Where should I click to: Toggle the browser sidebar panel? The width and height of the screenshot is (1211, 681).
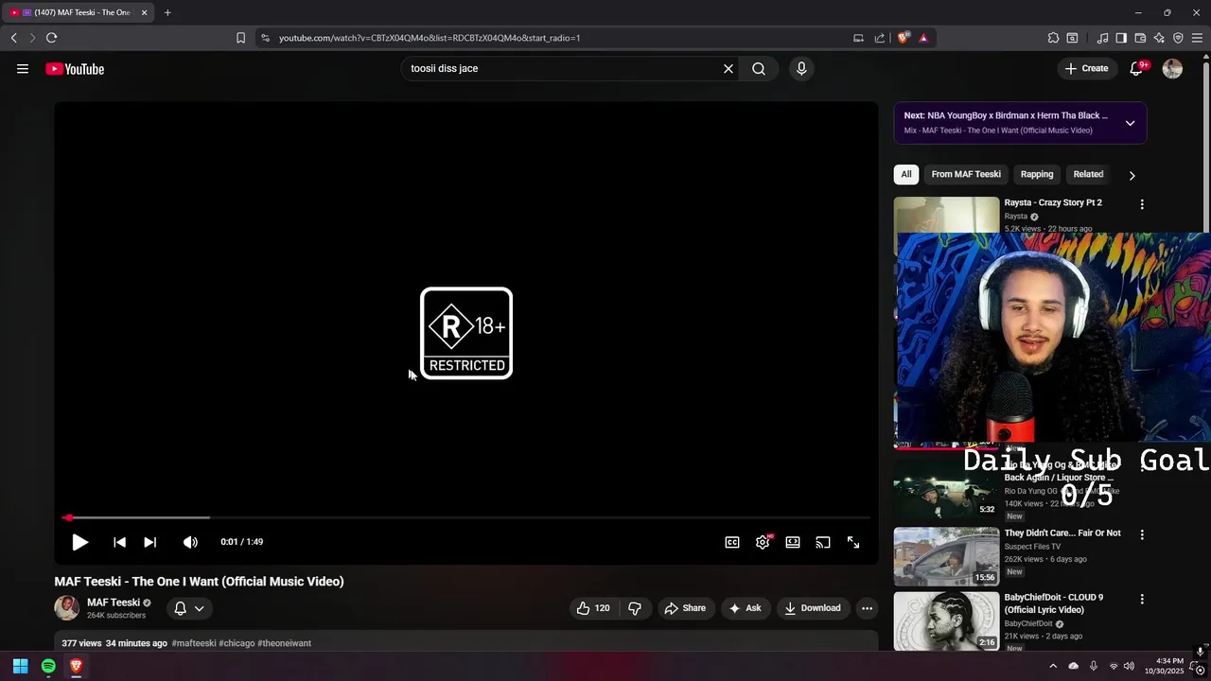(x=1121, y=38)
